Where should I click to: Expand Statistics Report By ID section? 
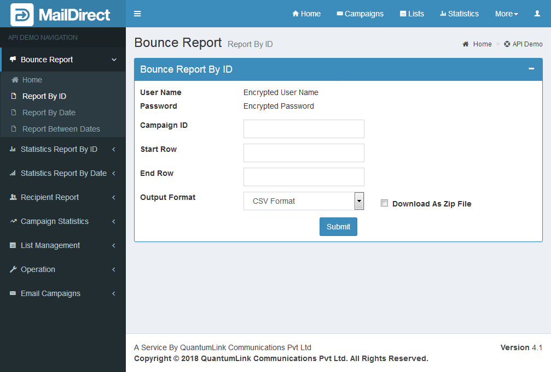(59, 149)
